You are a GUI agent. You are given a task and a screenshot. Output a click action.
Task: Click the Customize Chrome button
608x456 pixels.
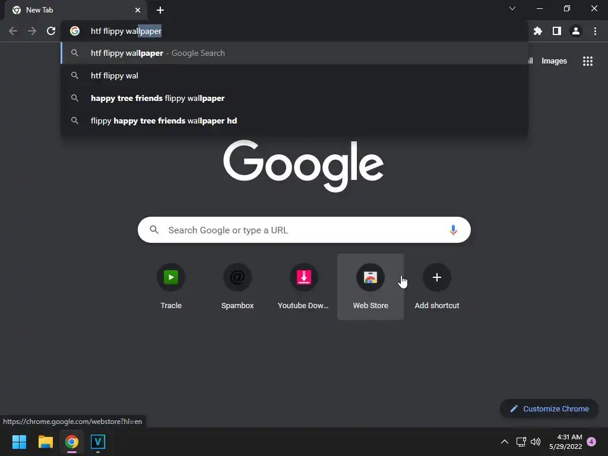coord(549,408)
